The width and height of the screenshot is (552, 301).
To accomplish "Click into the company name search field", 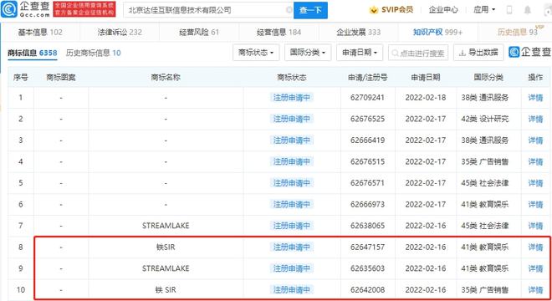I will coord(207,10).
